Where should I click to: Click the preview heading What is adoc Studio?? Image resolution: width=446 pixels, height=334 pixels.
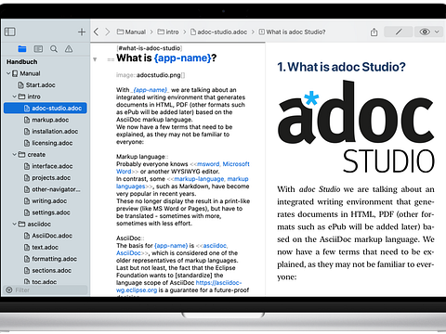pos(341,67)
